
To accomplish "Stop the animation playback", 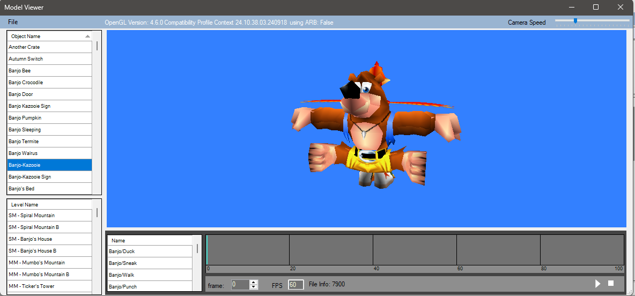I will pyautogui.click(x=611, y=284).
